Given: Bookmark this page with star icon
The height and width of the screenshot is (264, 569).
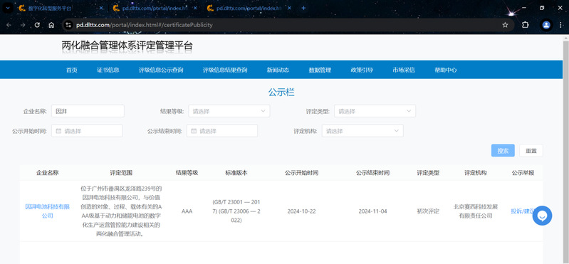Looking at the screenshot, I should pos(505,25).
